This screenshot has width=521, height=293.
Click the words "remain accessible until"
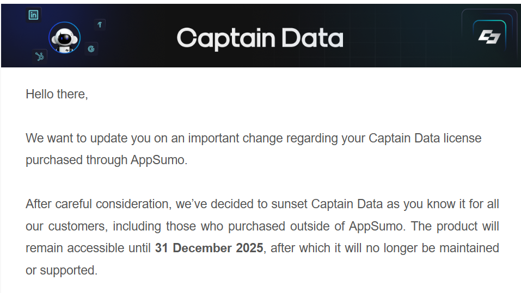pyautogui.click(x=88, y=248)
